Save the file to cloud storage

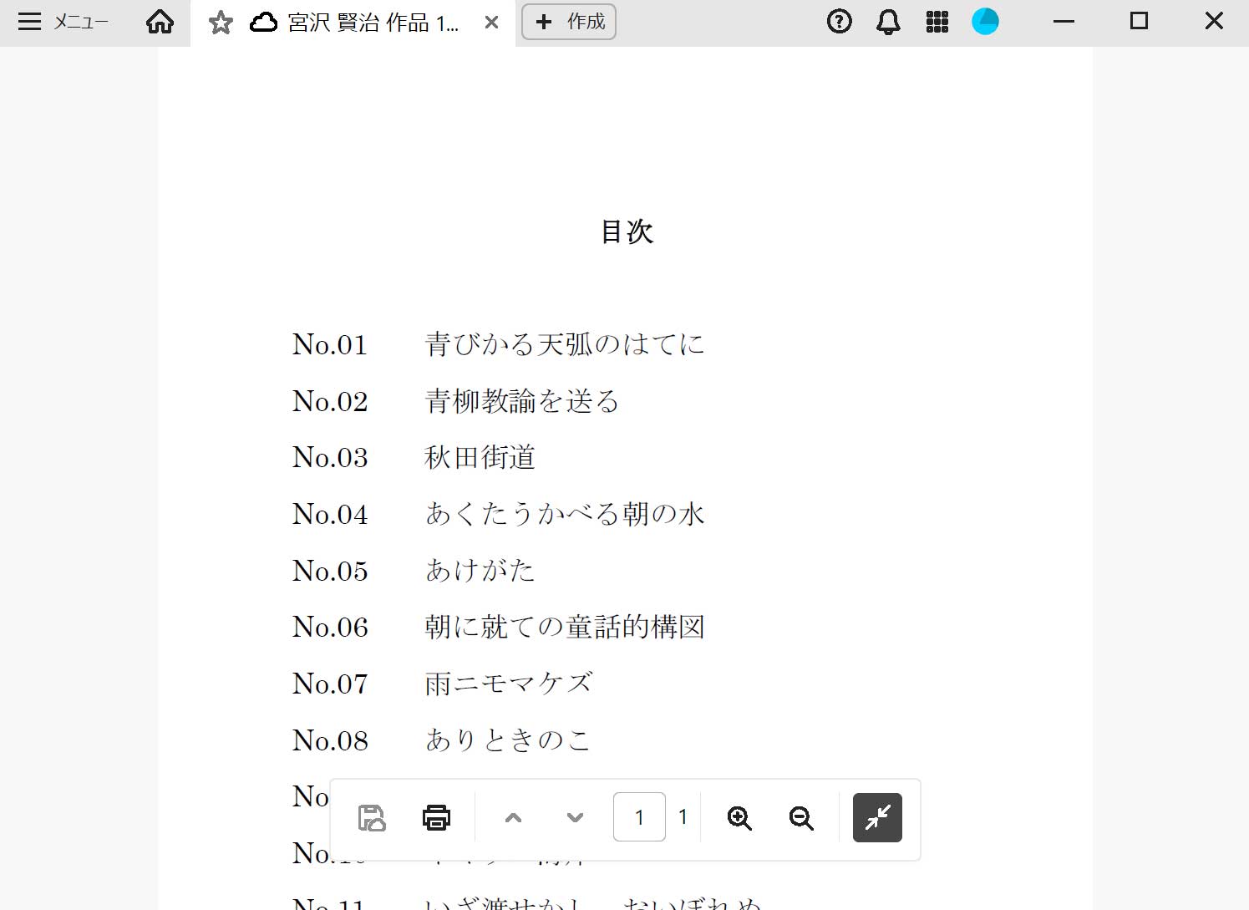372,818
